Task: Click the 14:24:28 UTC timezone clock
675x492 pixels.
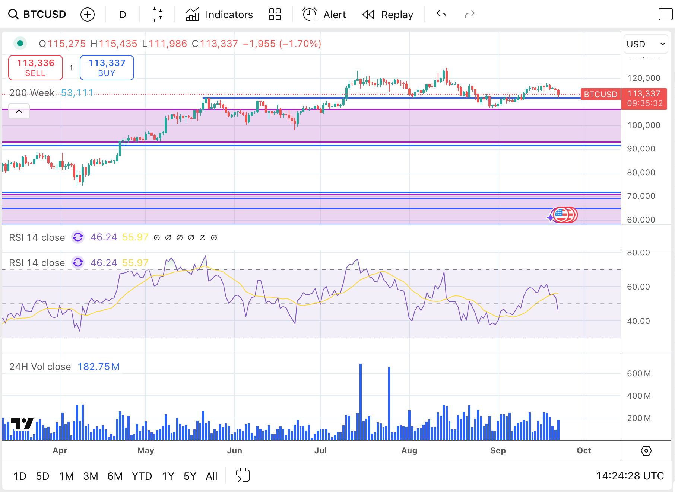Action: (630, 476)
